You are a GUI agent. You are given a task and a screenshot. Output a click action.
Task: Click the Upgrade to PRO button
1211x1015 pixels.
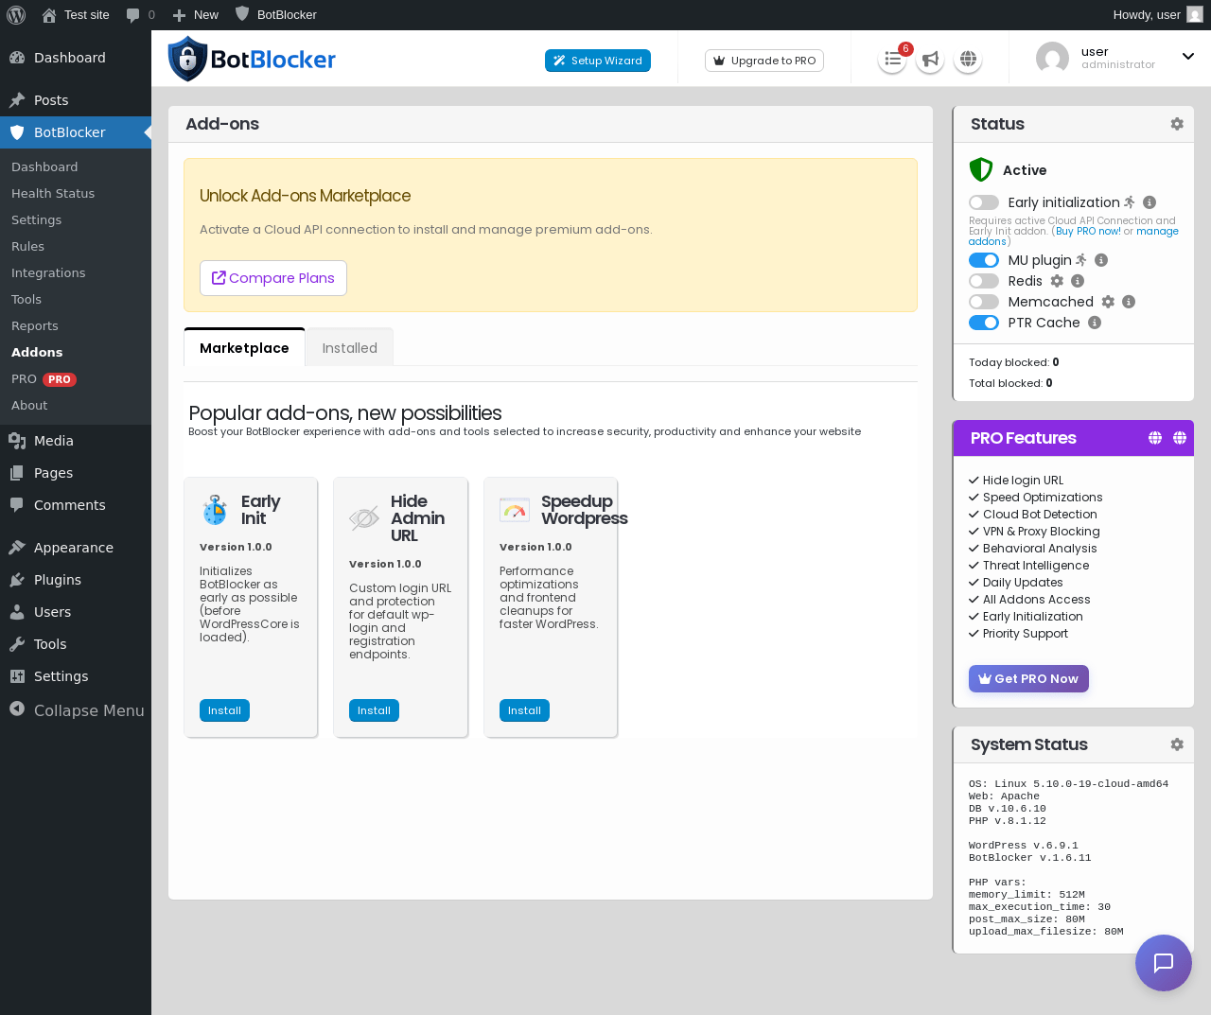(x=764, y=61)
